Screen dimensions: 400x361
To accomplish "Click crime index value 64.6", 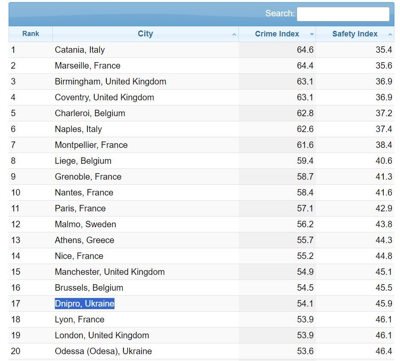I will 305,50.
